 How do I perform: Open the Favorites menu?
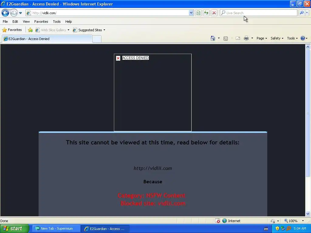pos(41,22)
